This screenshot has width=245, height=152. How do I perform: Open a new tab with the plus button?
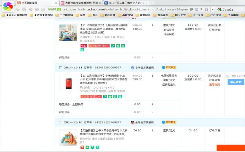(151, 3)
